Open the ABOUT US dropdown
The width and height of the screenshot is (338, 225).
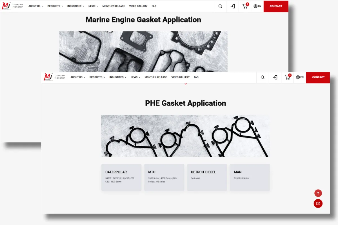pos(77,77)
